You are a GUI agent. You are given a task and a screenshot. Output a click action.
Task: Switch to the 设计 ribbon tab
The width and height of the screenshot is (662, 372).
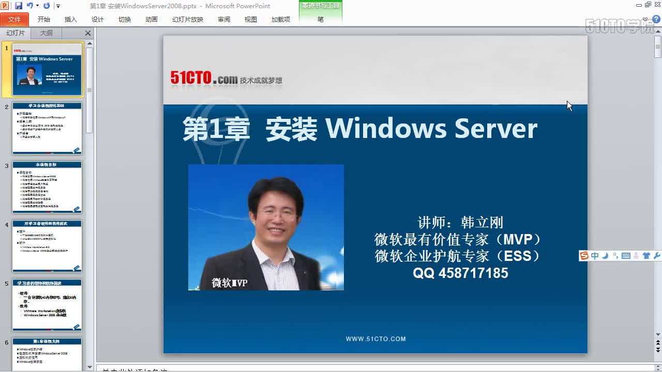[98, 20]
